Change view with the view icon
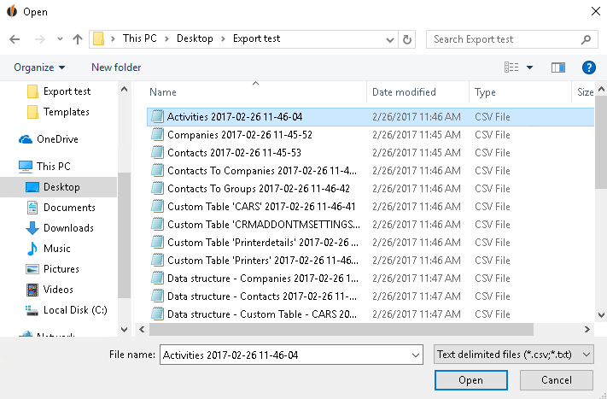This screenshot has height=399, width=607. pos(511,67)
